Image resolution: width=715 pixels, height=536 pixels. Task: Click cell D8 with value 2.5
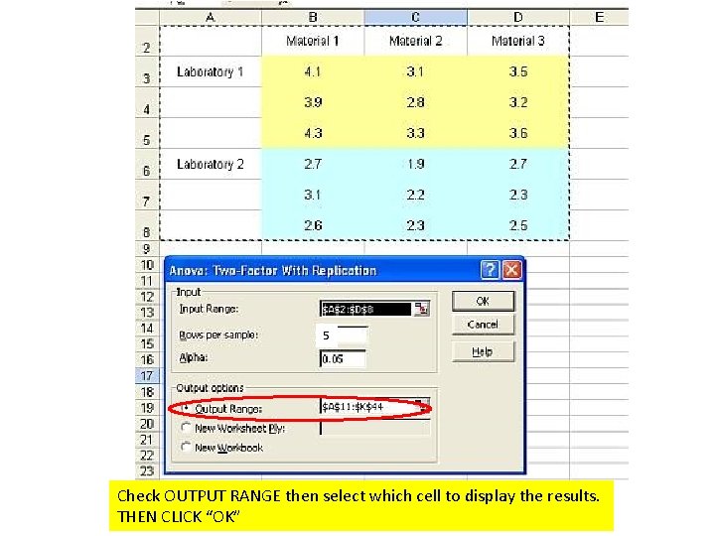[x=518, y=225]
